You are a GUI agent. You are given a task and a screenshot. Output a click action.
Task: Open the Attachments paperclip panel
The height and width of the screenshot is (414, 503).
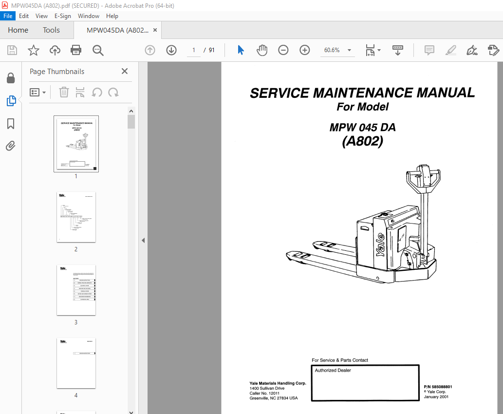tap(11, 146)
